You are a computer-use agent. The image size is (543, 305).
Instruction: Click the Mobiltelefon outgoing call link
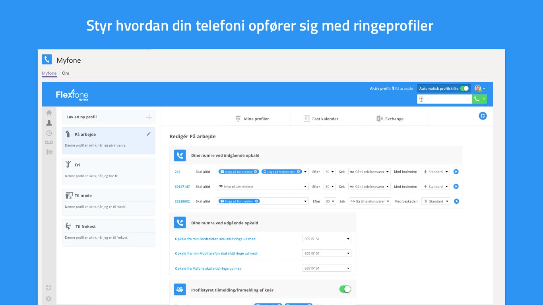[x=216, y=253]
